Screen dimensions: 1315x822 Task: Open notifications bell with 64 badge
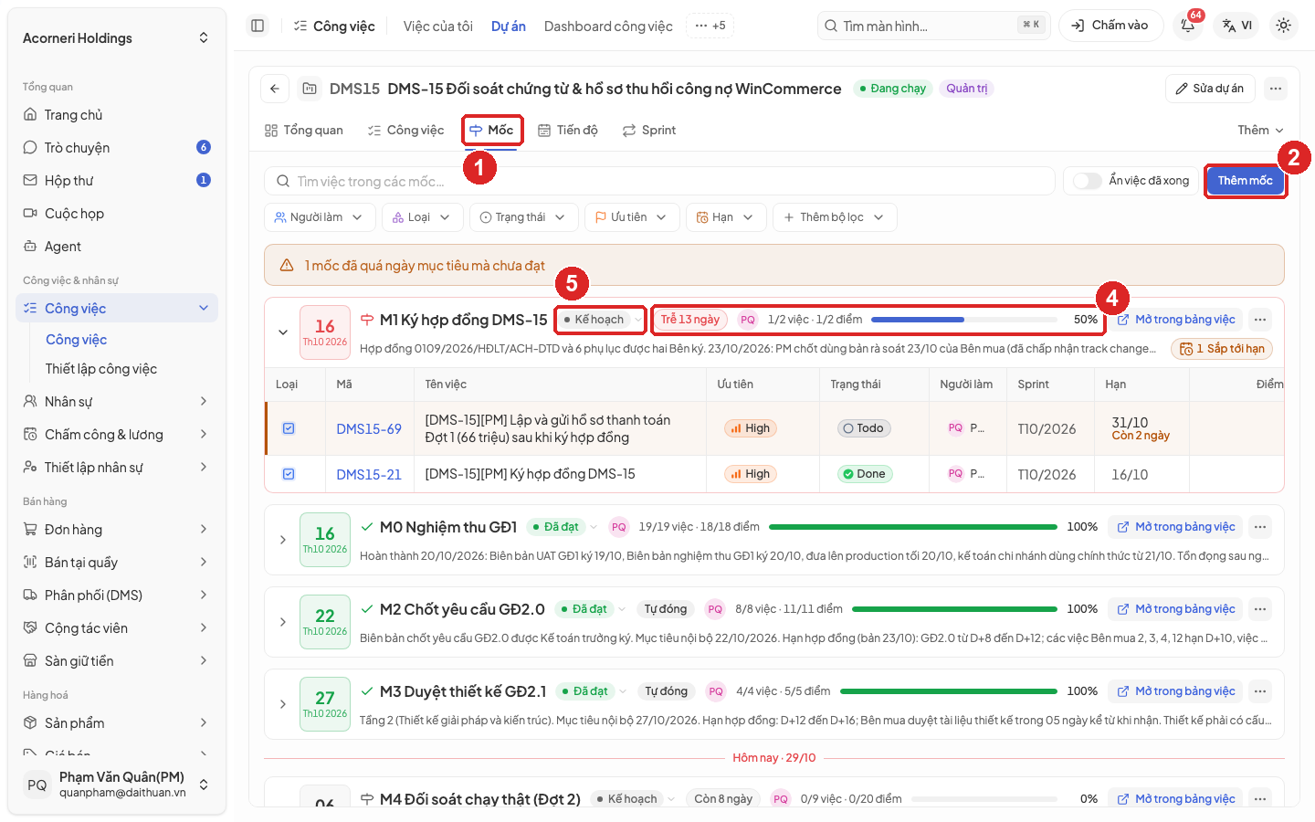(x=1188, y=26)
